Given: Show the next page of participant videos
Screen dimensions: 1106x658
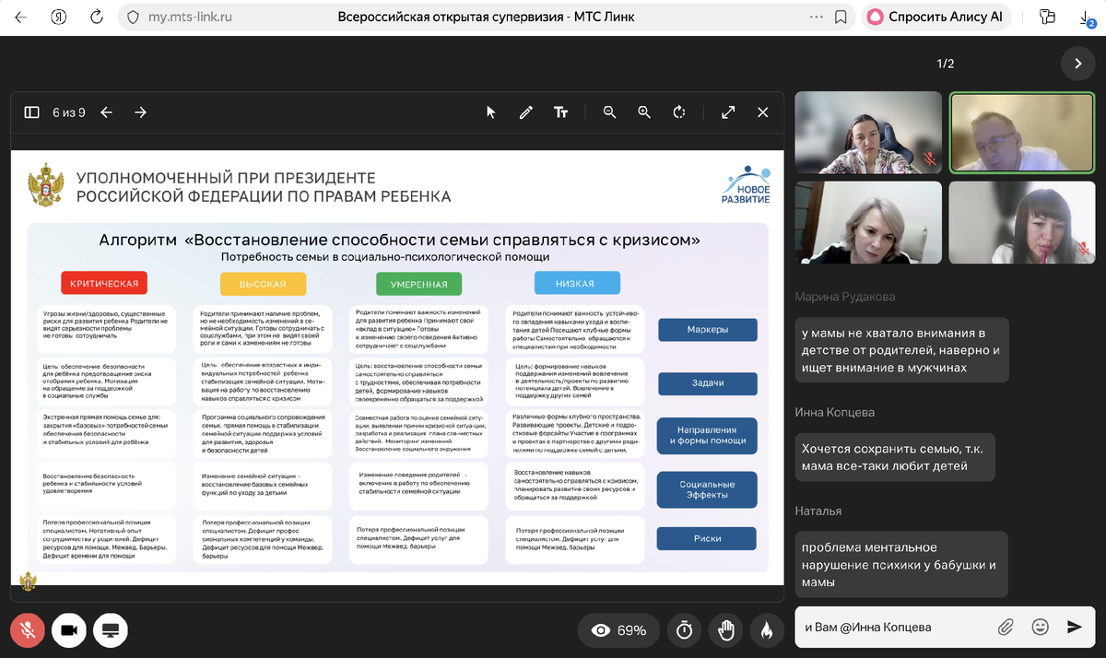Looking at the screenshot, I should [x=1077, y=64].
